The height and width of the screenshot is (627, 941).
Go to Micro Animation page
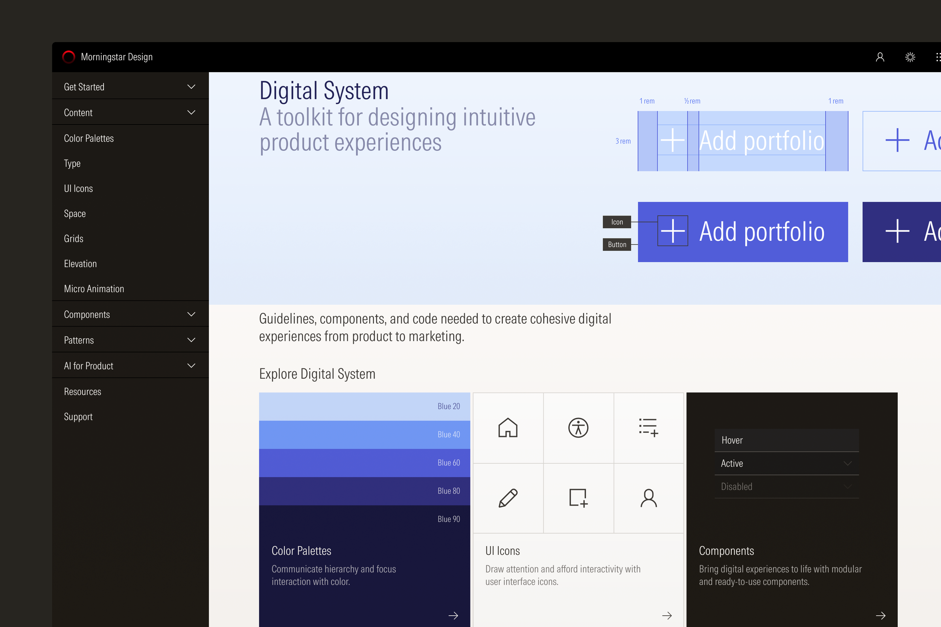94,289
